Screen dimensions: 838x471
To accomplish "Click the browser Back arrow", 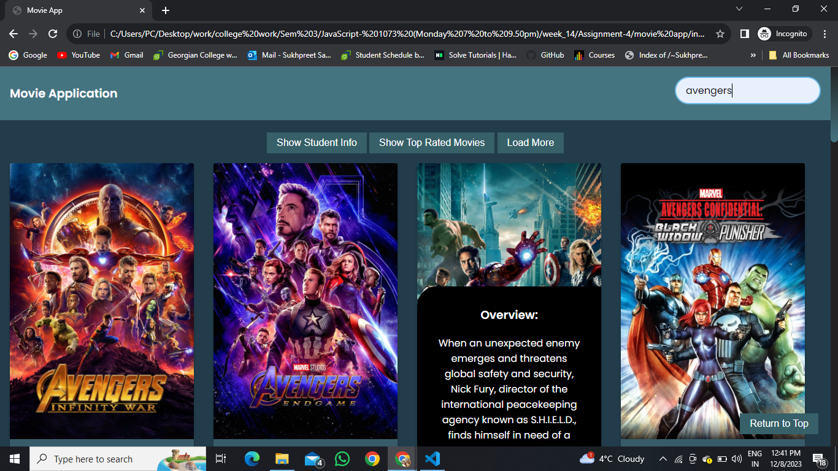I will (13, 34).
